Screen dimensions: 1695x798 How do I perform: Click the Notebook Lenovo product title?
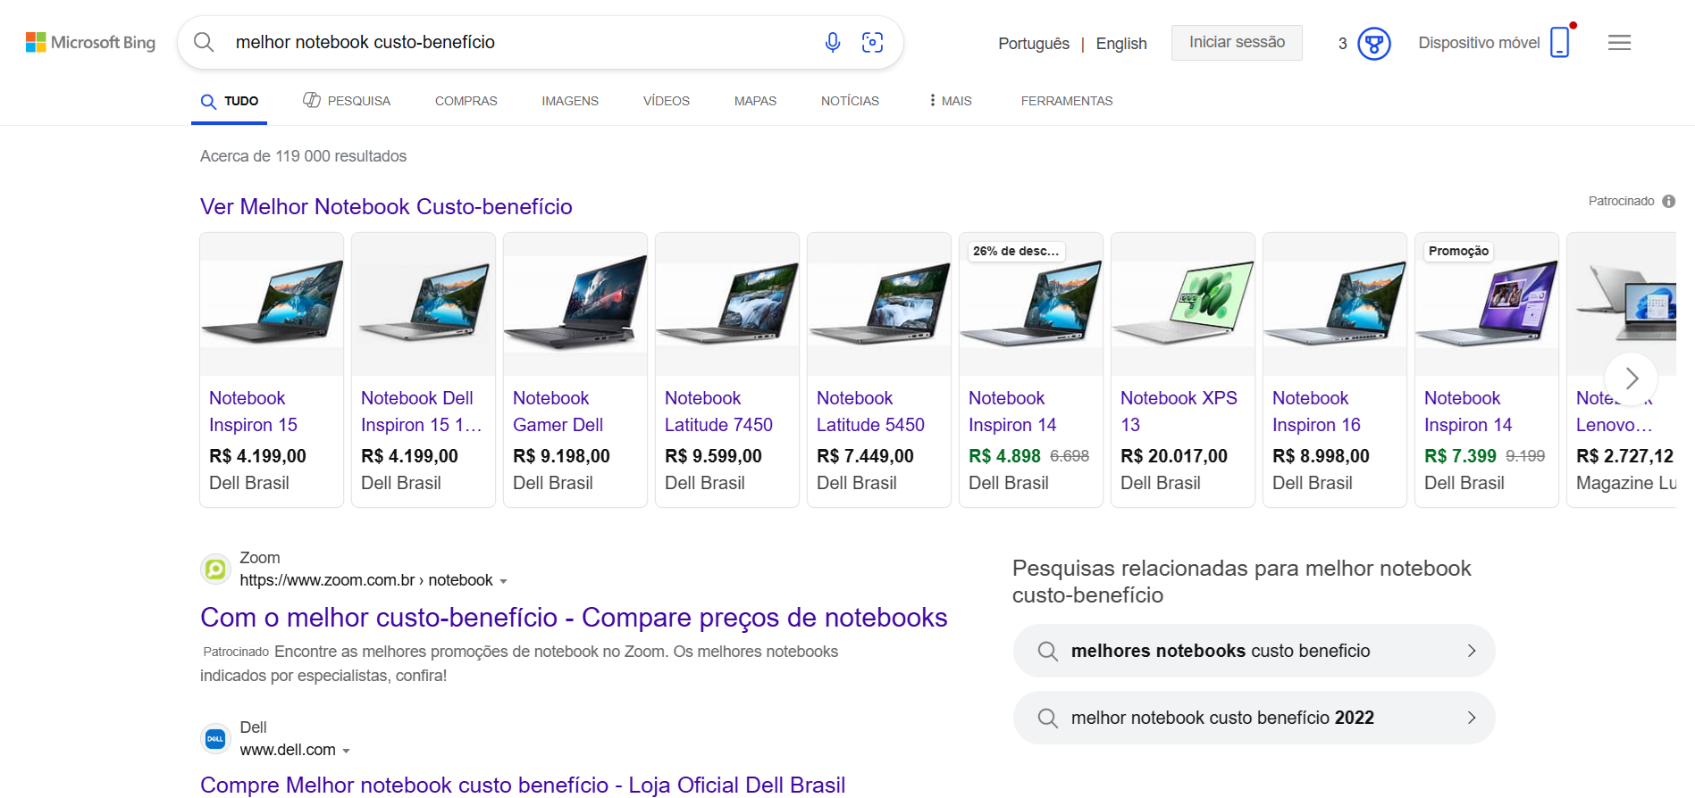(1614, 411)
